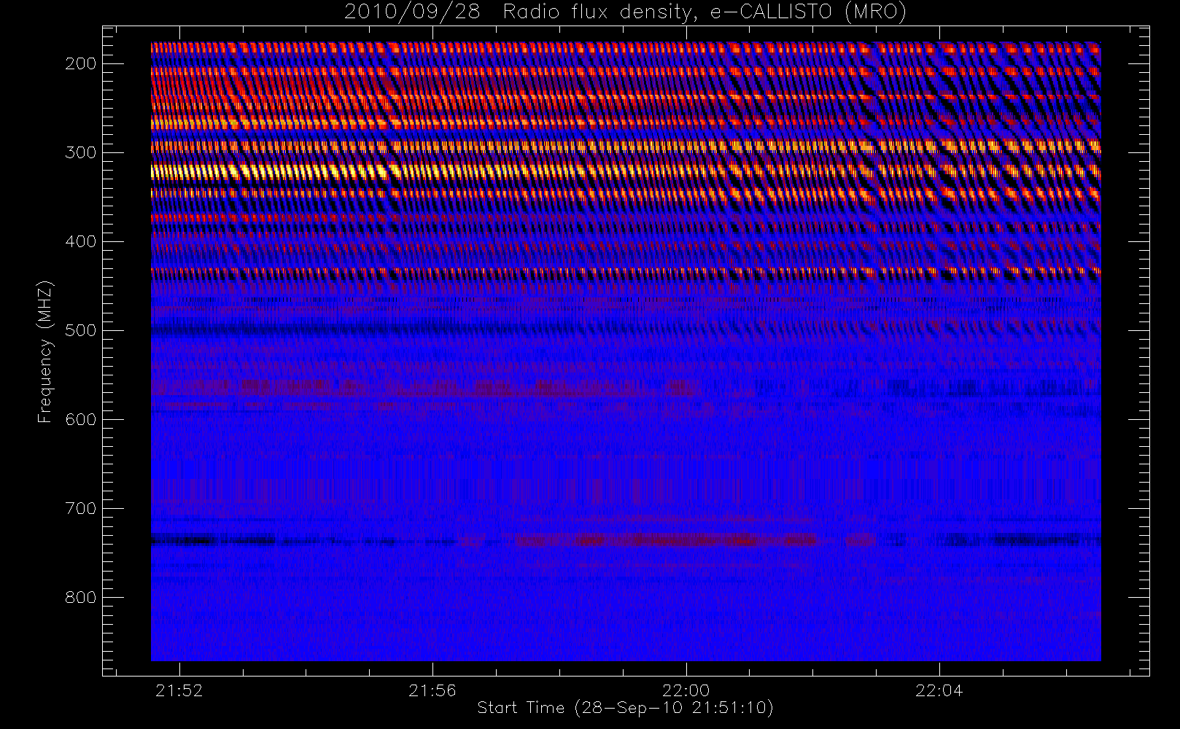Click the 500 frequency tick label

click(x=80, y=330)
